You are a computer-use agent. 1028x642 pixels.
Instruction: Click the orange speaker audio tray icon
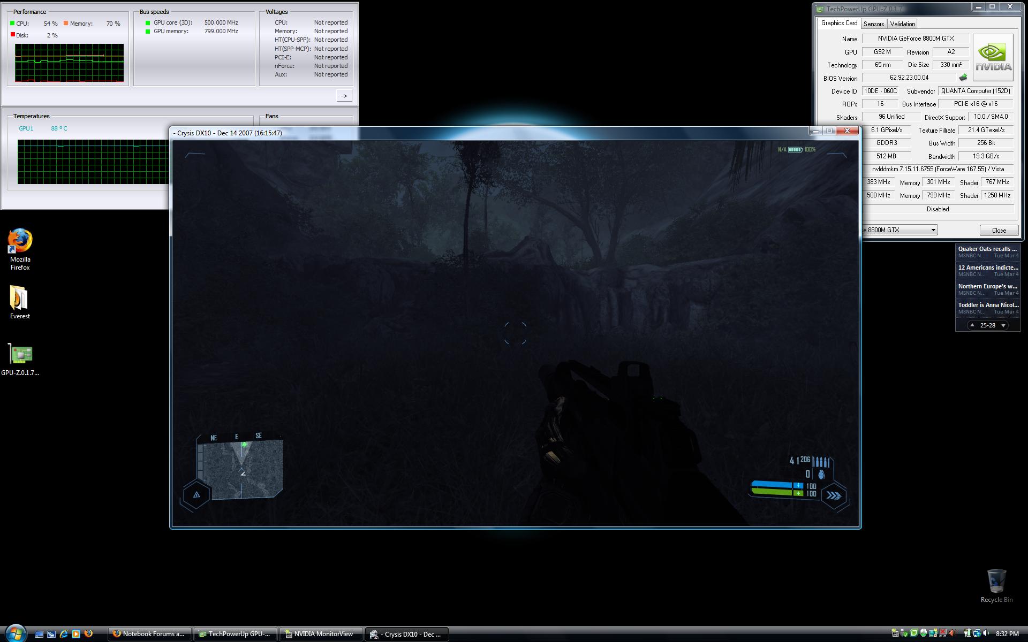(x=953, y=633)
